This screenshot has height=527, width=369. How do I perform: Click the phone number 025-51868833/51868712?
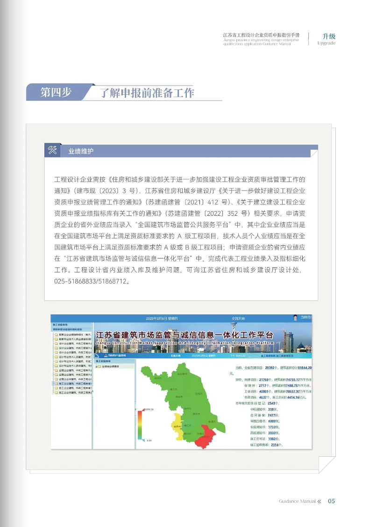click(x=90, y=281)
